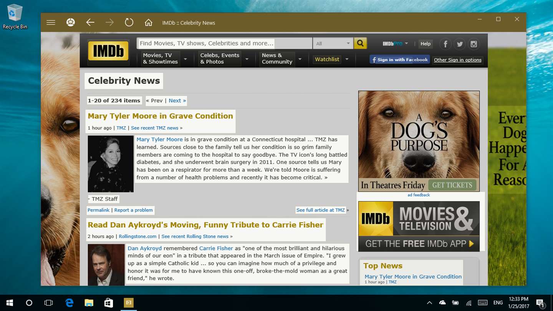Expand News & Community arrow

300,59
